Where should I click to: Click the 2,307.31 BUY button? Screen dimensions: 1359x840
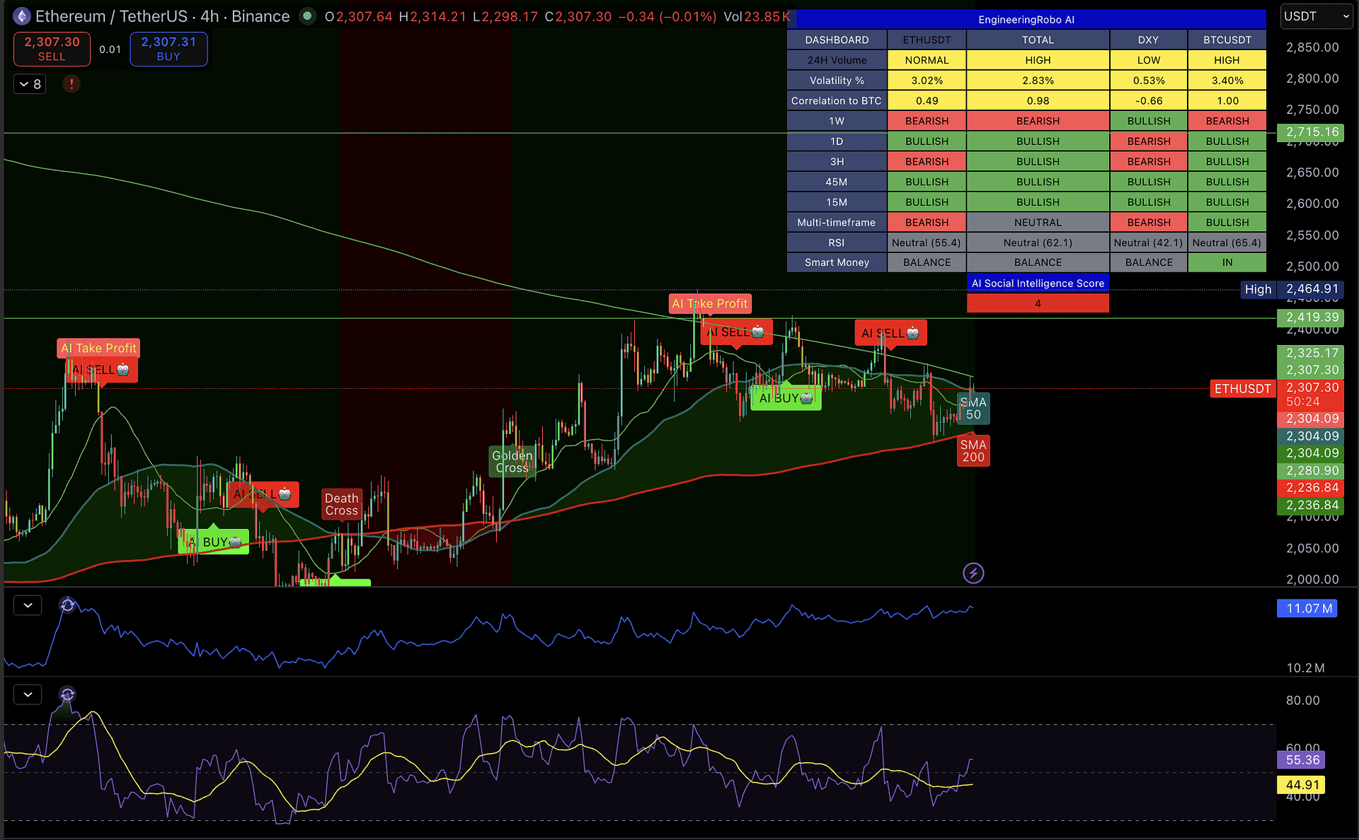coord(168,49)
